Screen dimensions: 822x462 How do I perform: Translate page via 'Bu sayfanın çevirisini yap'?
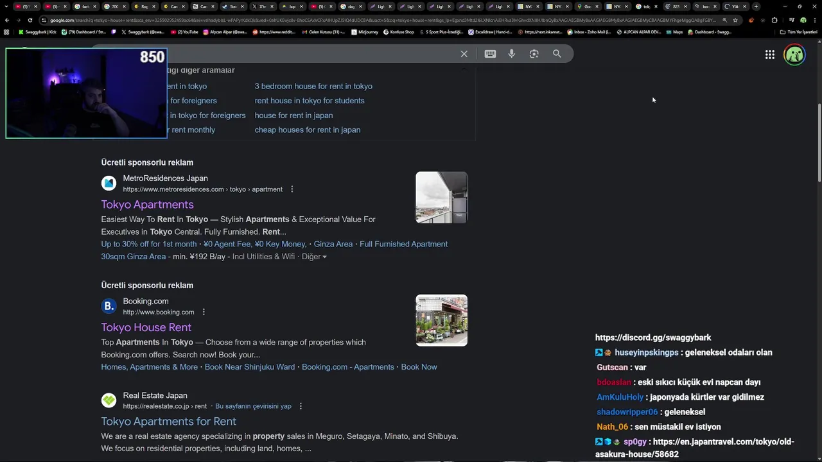(253, 406)
